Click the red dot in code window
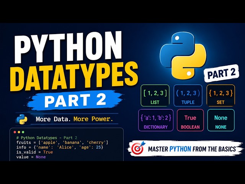The height and width of the screenshot is (184, 245). pyautogui.click(x=15, y=132)
